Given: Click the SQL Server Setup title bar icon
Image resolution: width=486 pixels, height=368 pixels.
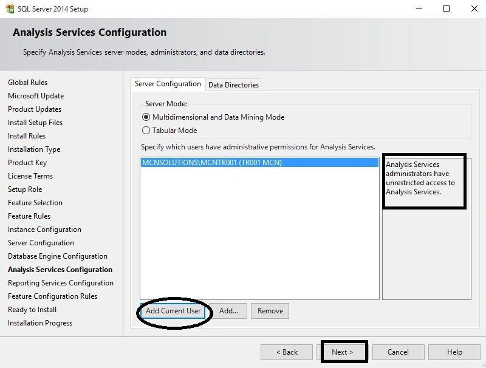Looking at the screenshot, I should 10,9.
